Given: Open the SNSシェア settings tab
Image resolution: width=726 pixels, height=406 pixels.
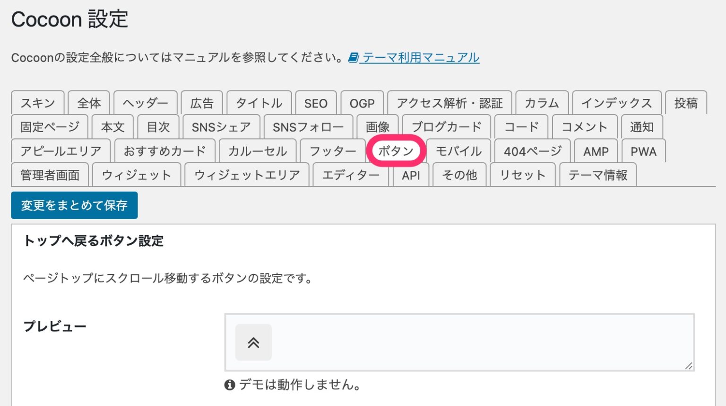Looking at the screenshot, I should point(220,126).
